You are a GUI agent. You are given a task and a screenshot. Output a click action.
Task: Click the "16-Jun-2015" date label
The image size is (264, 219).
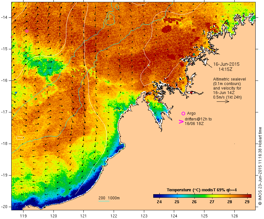226,64
